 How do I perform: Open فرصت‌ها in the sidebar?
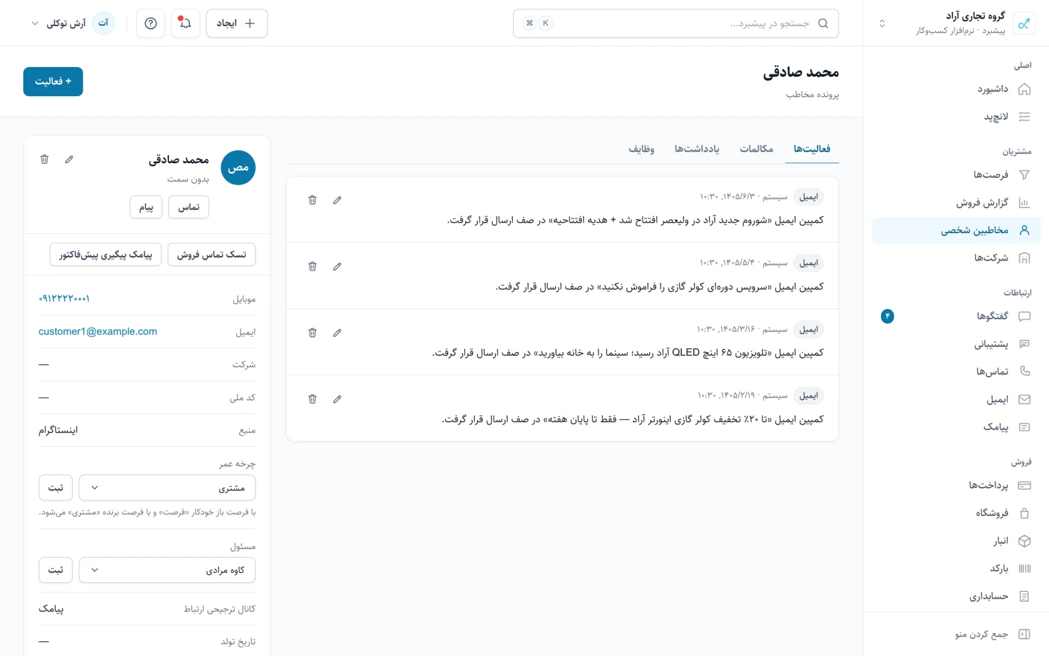click(x=956, y=175)
